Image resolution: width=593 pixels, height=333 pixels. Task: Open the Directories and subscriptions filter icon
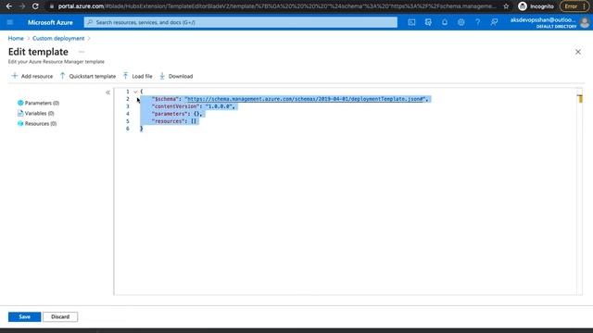(428, 22)
